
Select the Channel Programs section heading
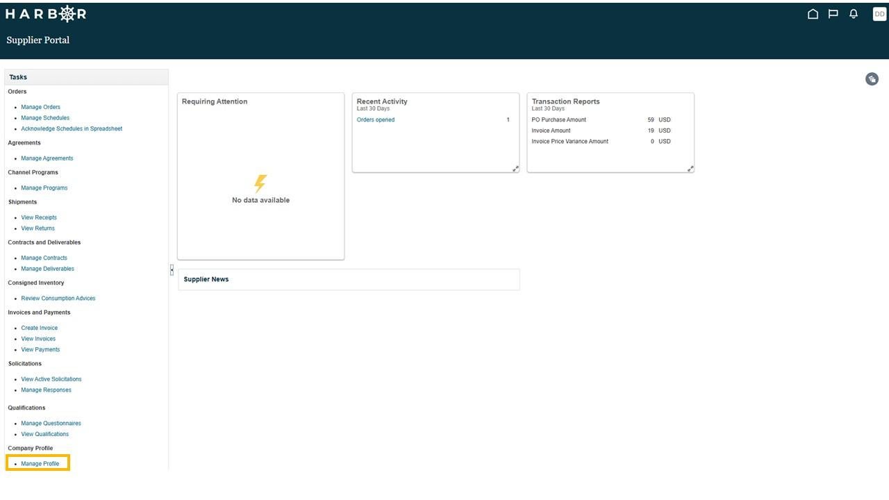tap(33, 172)
